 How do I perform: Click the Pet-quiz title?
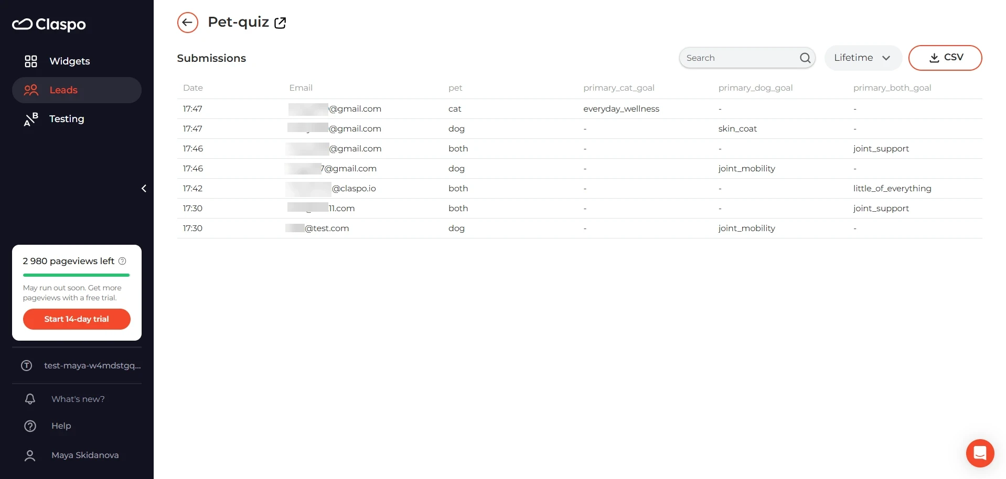pos(239,22)
